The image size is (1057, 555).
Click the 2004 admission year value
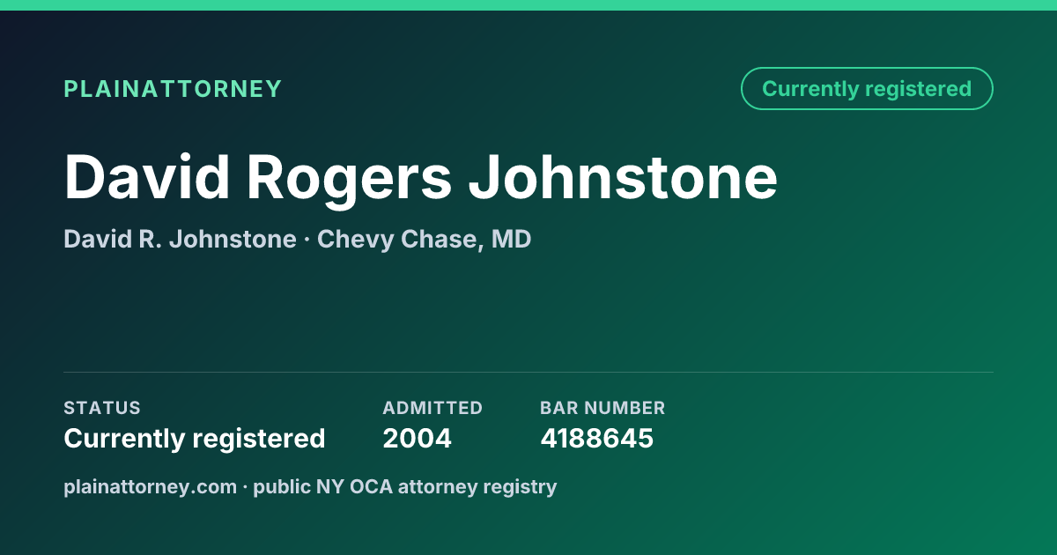pyautogui.click(x=417, y=439)
